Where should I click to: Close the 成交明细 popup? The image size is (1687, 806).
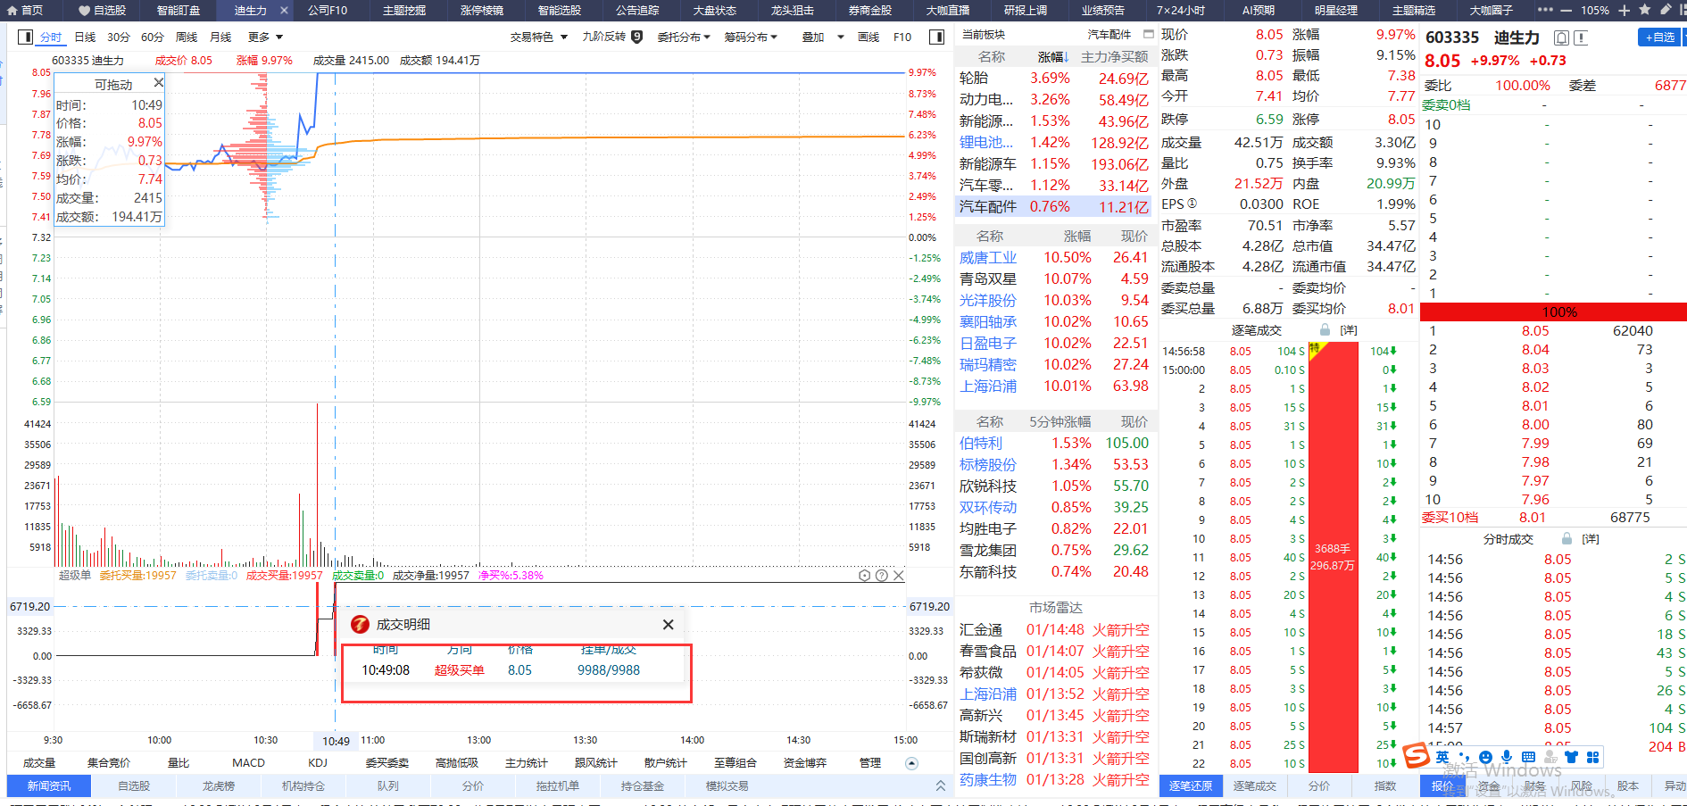pos(668,625)
